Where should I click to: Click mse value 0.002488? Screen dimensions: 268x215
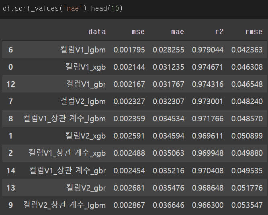pyautogui.click(x=129, y=153)
